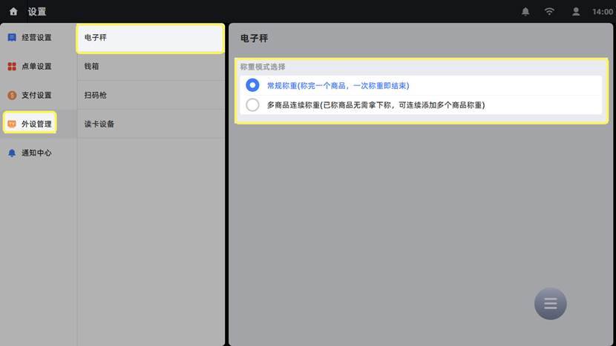The width and height of the screenshot is (616, 346).
Task: Select 常规称重 radio button
Action: point(252,85)
